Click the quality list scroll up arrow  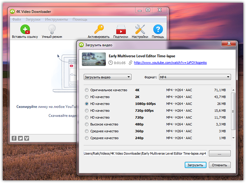[x=233, y=90]
